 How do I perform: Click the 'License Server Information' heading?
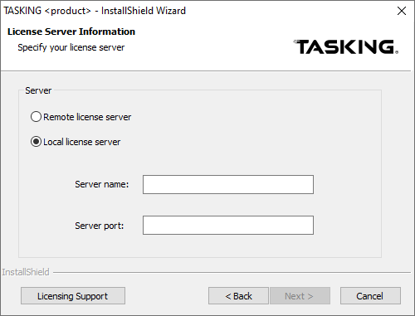pos(71,32)
